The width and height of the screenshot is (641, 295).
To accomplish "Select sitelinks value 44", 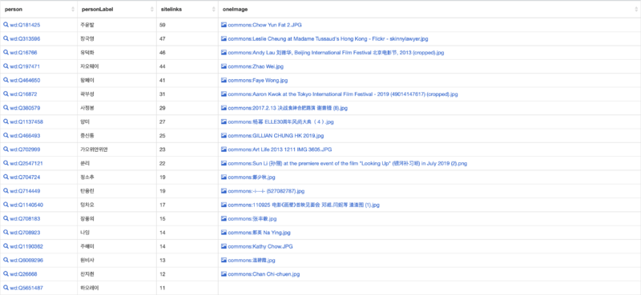I will pyautogui.click(x=163, y=66).
